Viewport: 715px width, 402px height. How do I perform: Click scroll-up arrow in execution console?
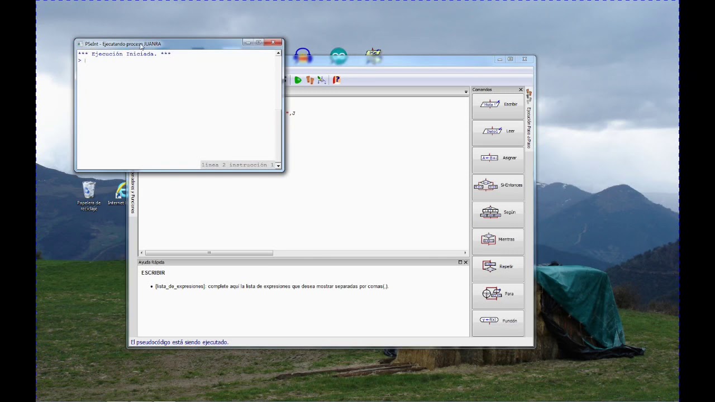click(x=278, y=54)
